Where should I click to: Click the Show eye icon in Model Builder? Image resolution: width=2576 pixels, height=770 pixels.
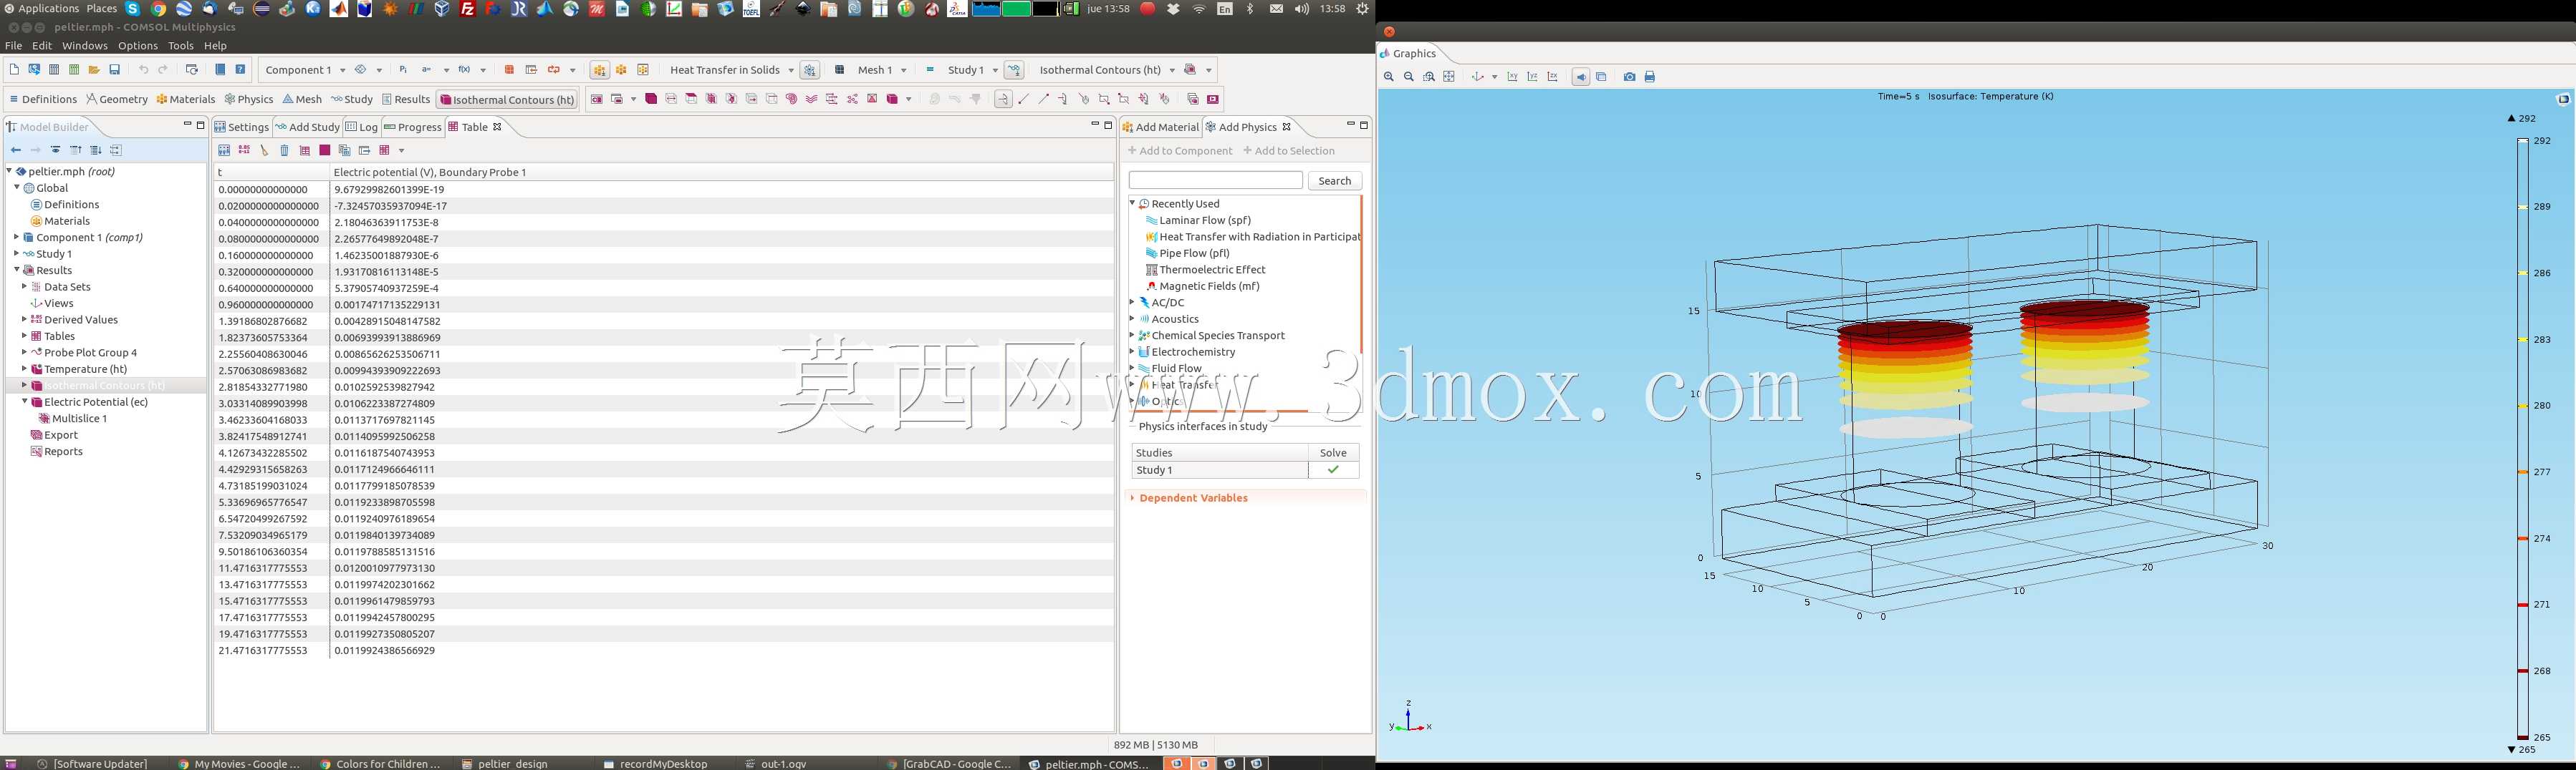pos(55,150)
